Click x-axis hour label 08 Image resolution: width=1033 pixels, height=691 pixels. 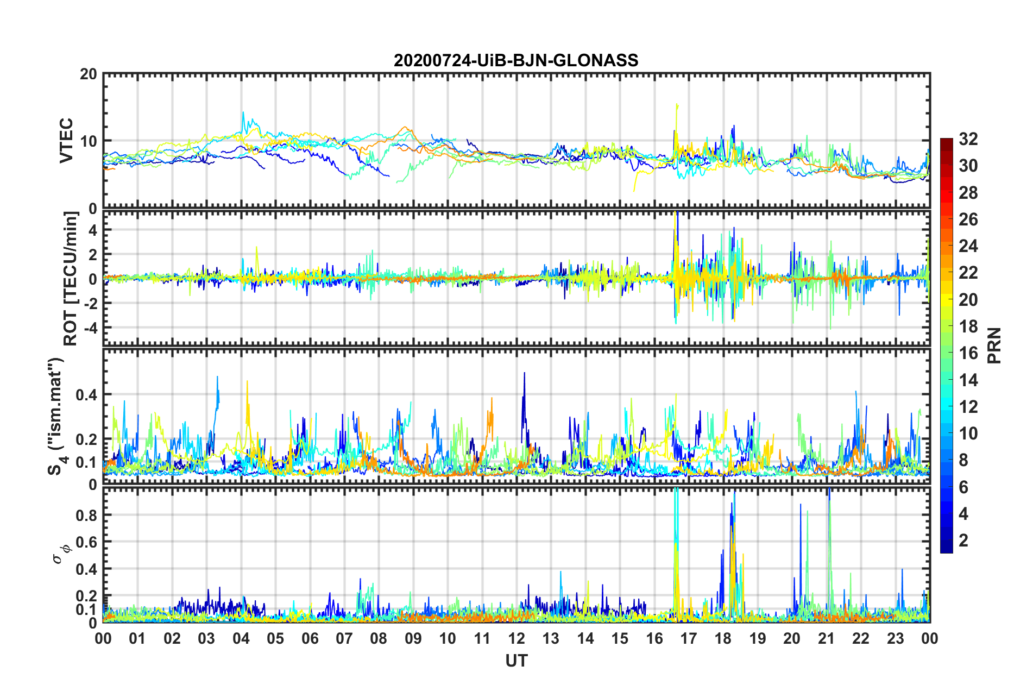click(x=379, y=638)
